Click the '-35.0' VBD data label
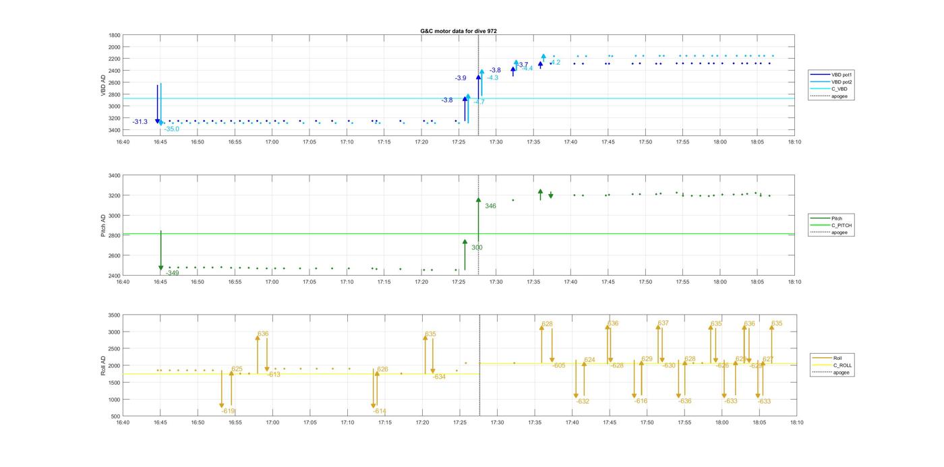 click(x=172, y=129)
